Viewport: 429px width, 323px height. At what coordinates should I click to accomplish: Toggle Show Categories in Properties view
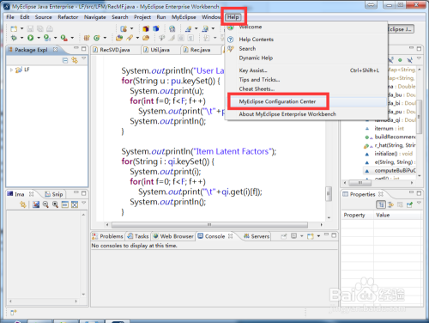tap(381, 204)
